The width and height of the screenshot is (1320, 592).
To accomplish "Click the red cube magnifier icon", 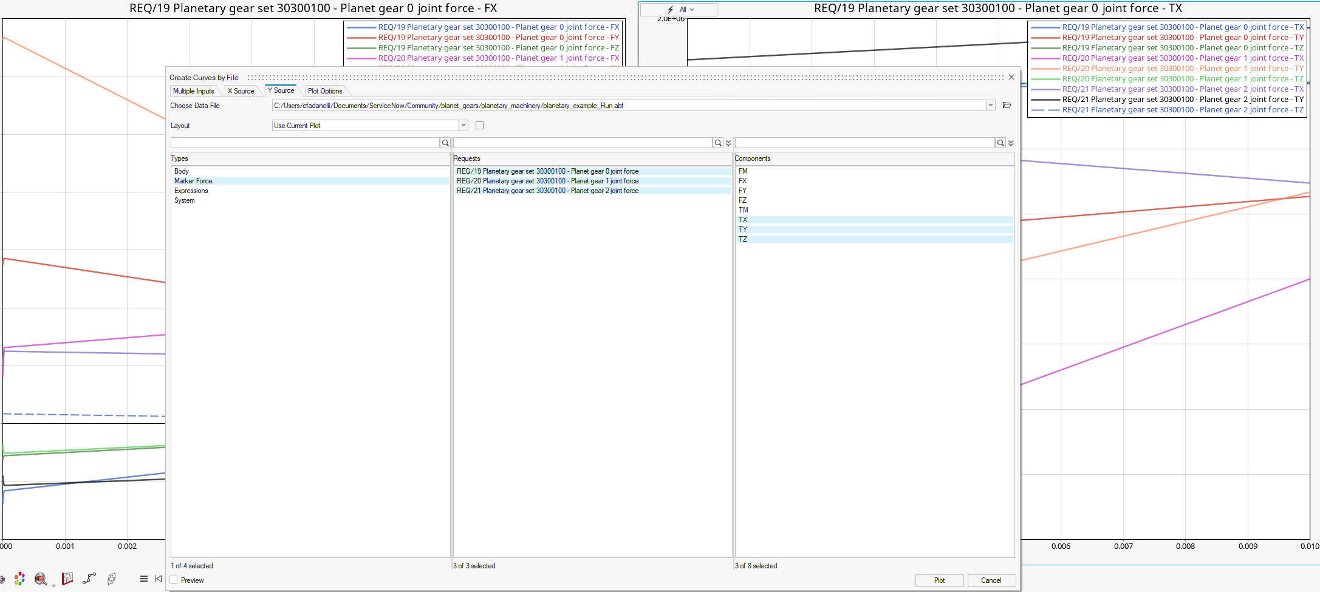I will click(x=41, y=579).
